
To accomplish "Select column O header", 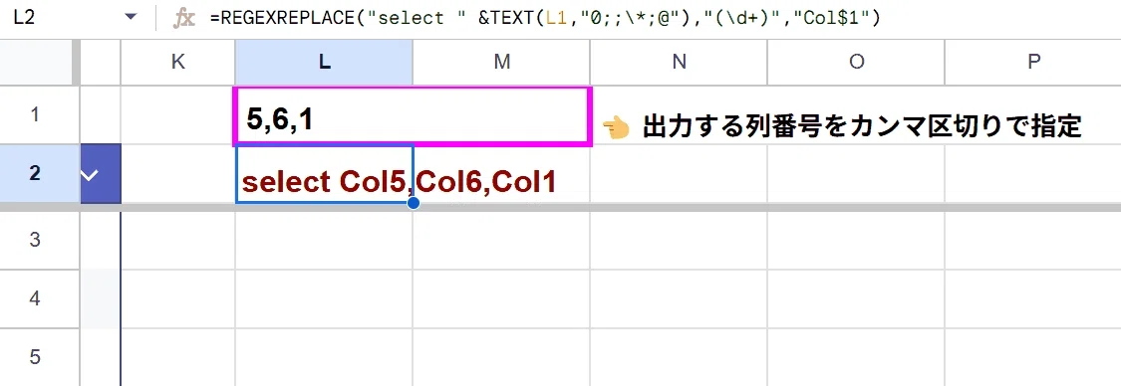I will [856, 62].
